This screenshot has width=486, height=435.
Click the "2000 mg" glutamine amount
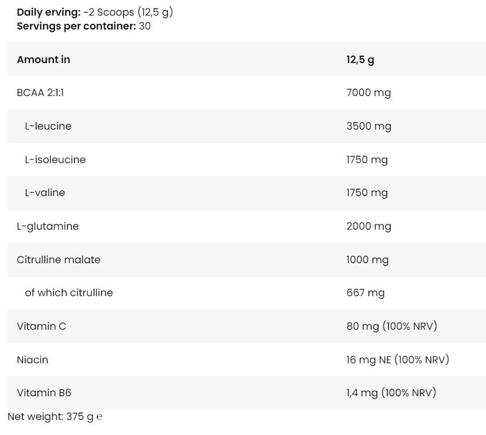[x=369, y=226]
